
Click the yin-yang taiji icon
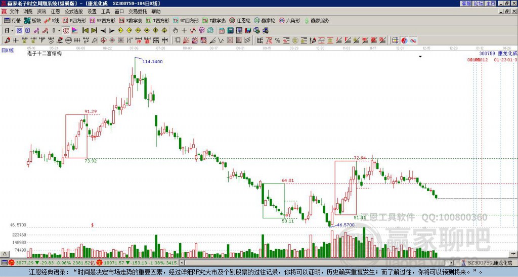pos(404,40)
